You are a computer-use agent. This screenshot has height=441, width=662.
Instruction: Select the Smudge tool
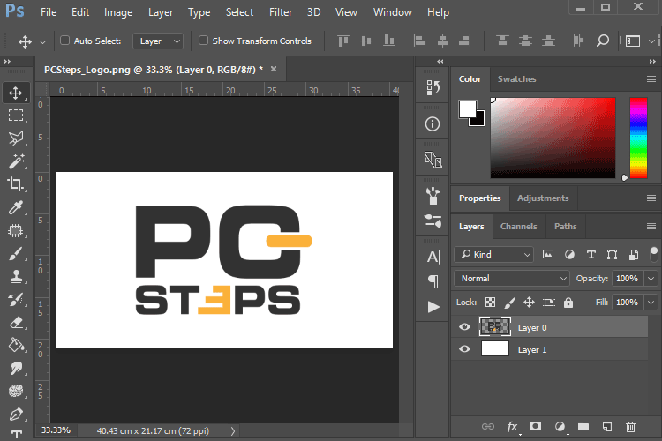click(16, 368)
